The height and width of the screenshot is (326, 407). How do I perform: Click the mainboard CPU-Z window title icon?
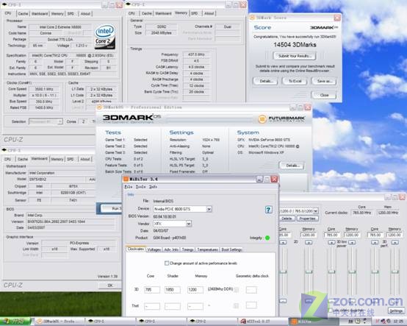point(4,150)
